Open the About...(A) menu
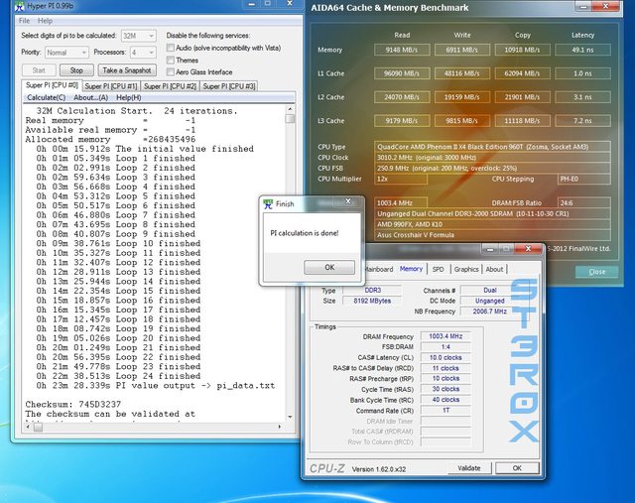 click(x=90, y=97)
